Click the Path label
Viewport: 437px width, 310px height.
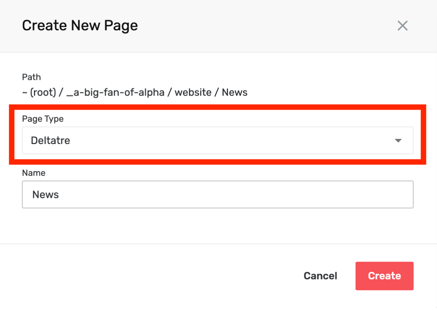click(31, 77)
